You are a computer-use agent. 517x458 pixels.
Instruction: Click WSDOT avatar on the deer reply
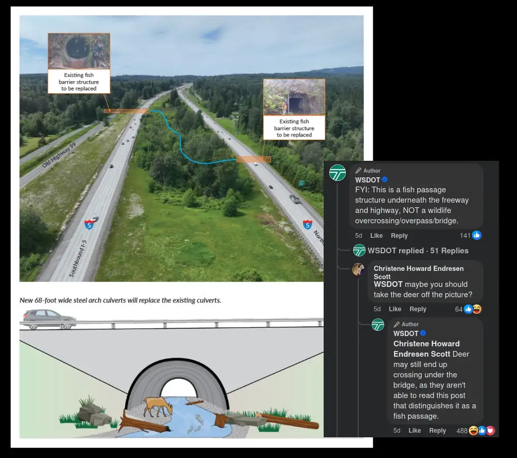[378, 325]
